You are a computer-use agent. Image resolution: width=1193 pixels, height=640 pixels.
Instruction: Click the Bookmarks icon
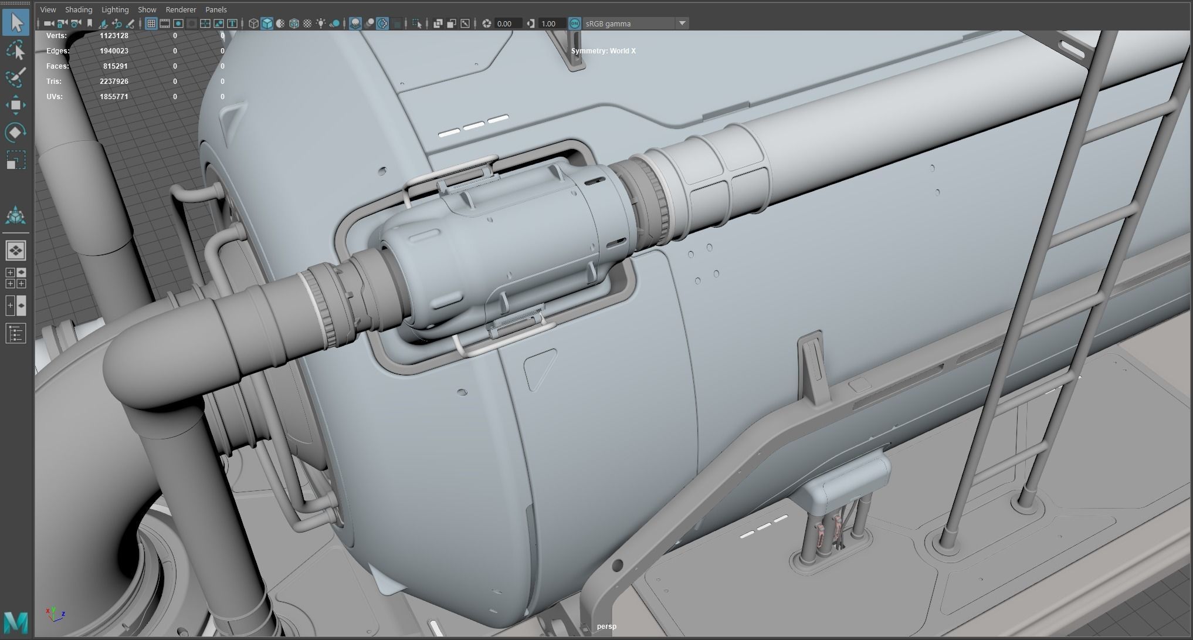[90, 23]
